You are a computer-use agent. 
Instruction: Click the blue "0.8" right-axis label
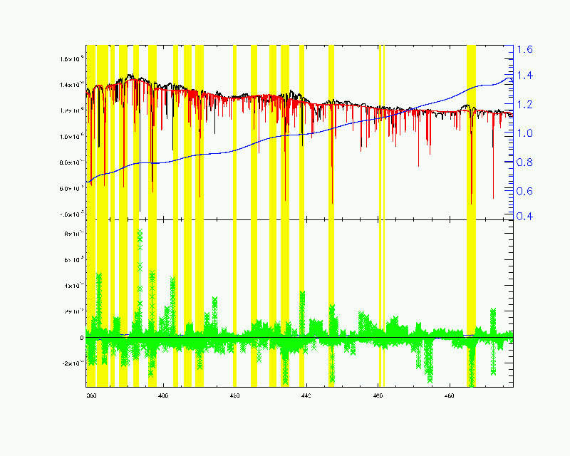click(524, 162)
